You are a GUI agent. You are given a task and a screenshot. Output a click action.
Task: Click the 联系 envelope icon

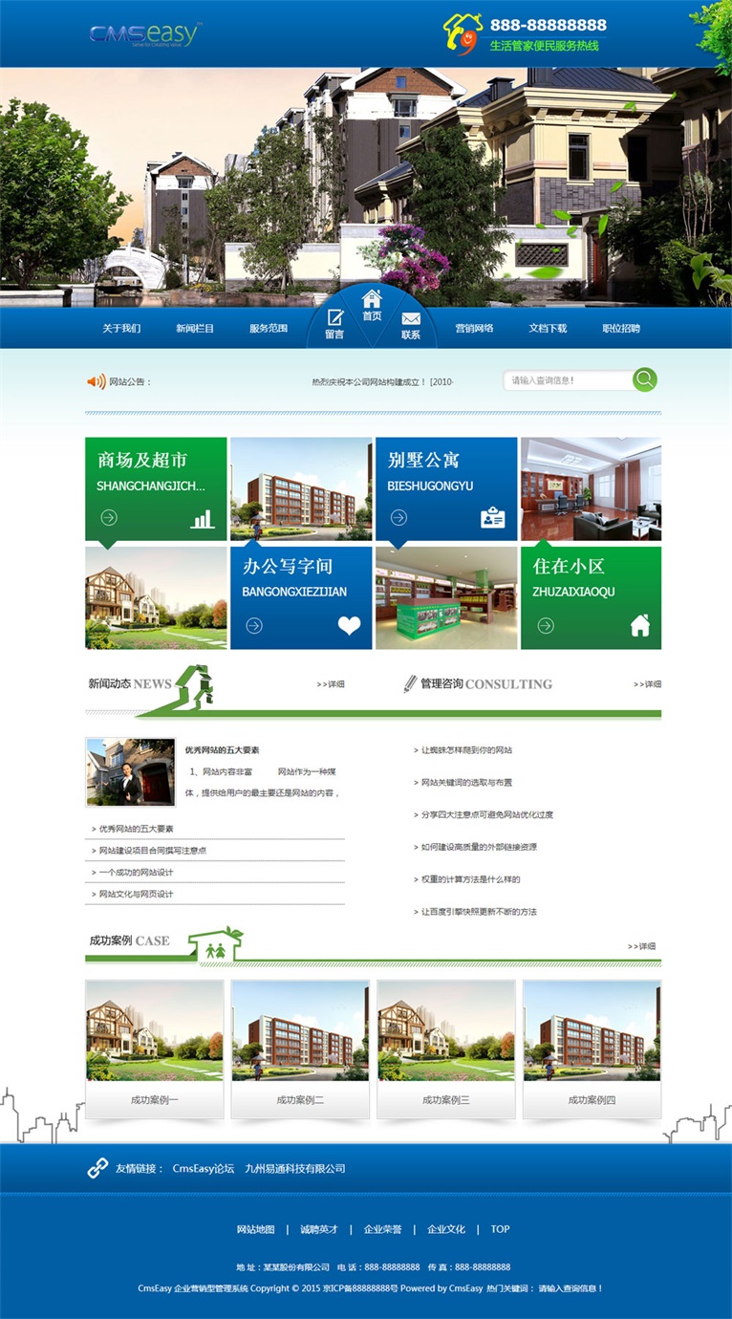(x=411, y=318)
